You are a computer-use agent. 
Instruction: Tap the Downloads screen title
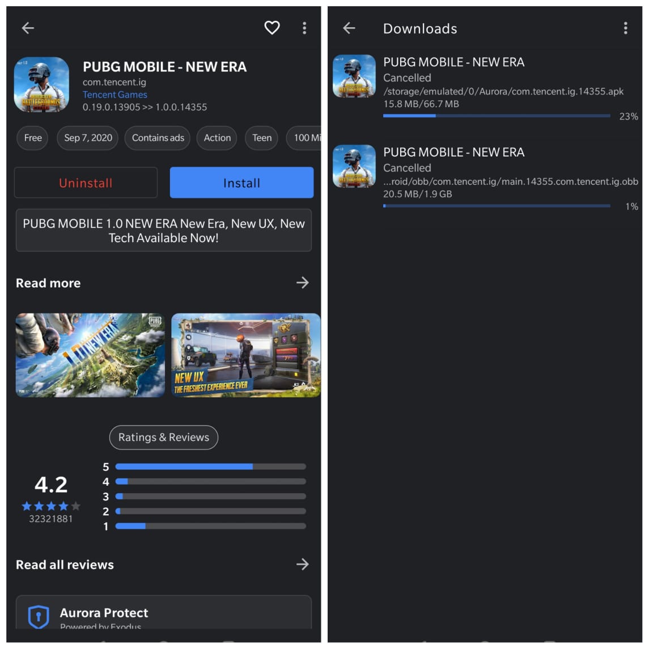tap(419, 28)
